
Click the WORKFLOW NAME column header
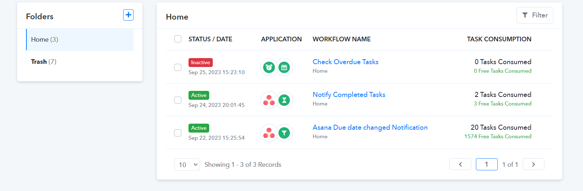point(342,39)
